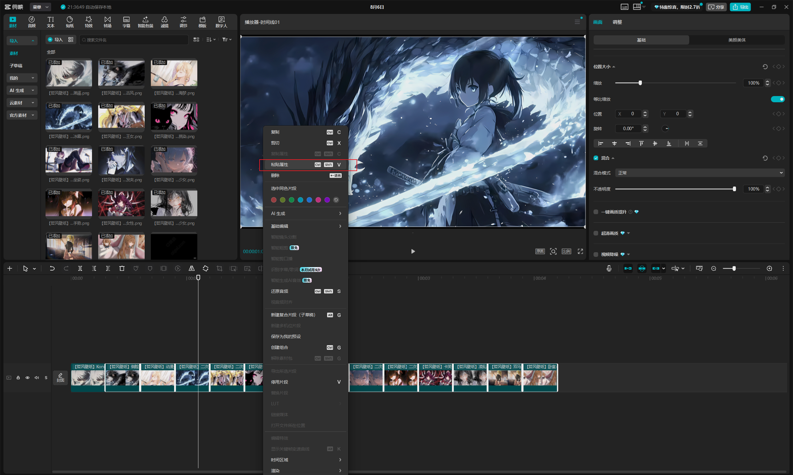Open the media sort order dropdown
This screenshot has width=793, height=475.
point(211,40)
